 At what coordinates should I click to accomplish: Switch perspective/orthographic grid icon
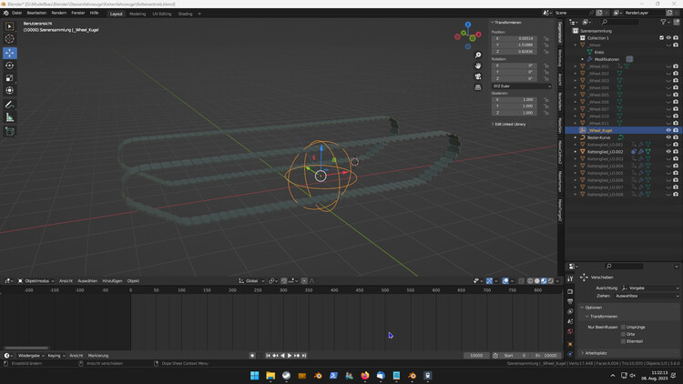(478, 87)
